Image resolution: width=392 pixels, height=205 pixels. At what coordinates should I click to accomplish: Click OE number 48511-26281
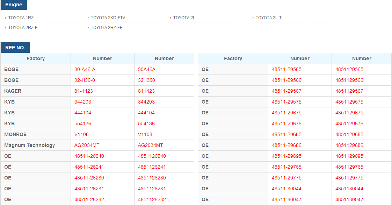(x=89, y=189)
